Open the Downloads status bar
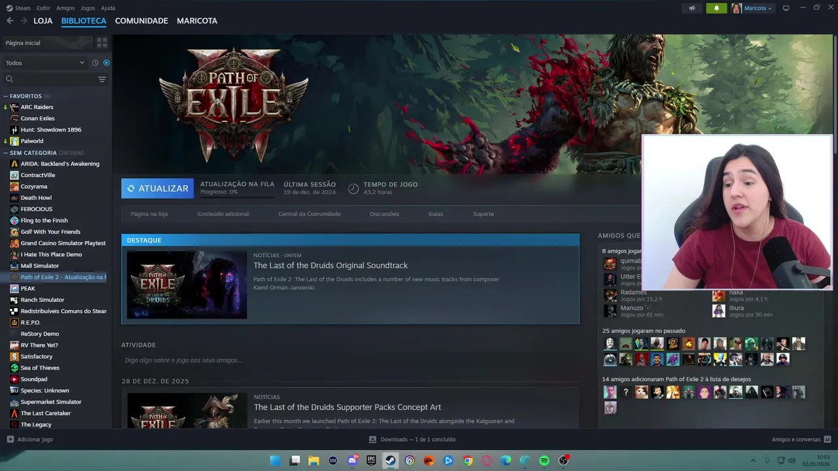838x471 pixels. pos(412,440)
